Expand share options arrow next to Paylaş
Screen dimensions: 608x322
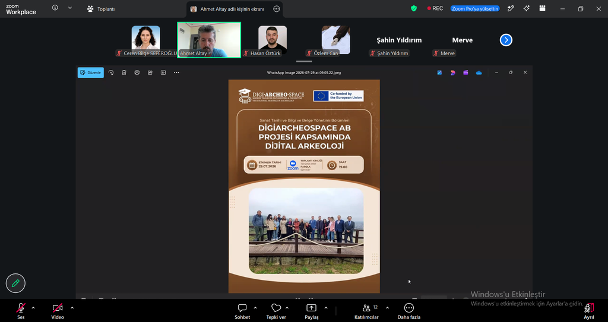[x=326, y=308]
